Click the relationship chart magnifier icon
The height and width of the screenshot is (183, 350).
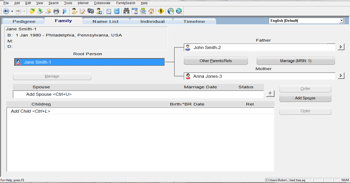point(143,11)
